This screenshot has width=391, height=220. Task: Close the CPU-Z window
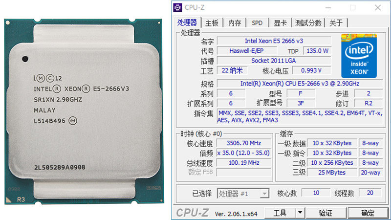tap(378, 8)
